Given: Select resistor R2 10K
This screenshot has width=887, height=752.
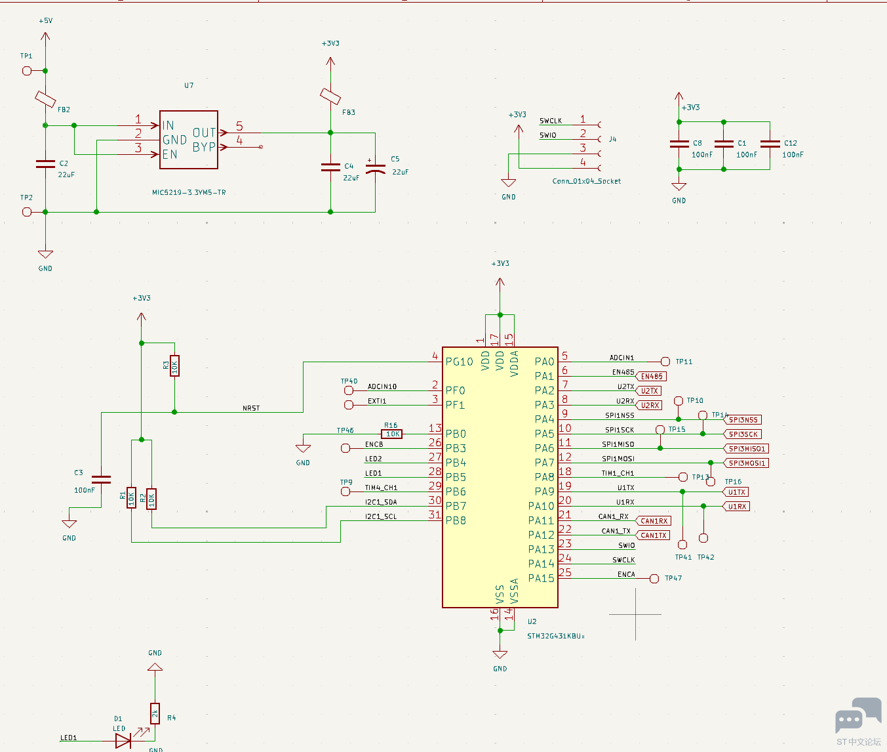Looking at the screenshot, I should click(x=151, y=498).
